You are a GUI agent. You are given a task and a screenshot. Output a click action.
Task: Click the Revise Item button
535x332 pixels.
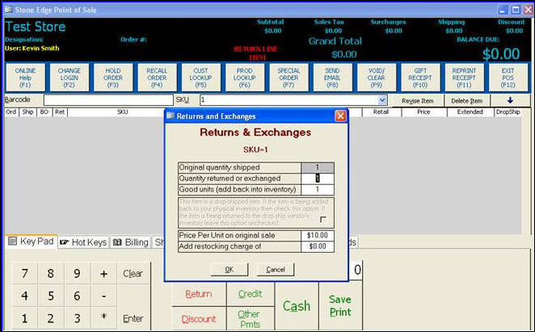418,101
